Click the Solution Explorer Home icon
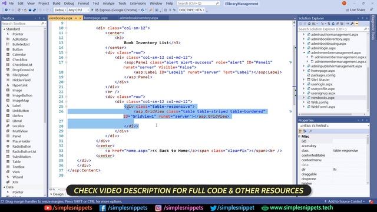The width and height of the screenshot is (377, 212). tap(309, 24)
